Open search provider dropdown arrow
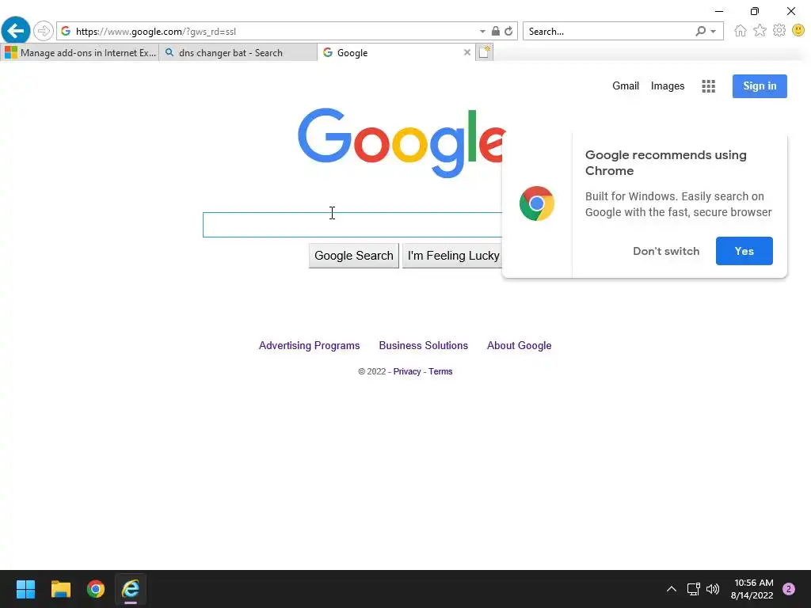 click(714, 32)
